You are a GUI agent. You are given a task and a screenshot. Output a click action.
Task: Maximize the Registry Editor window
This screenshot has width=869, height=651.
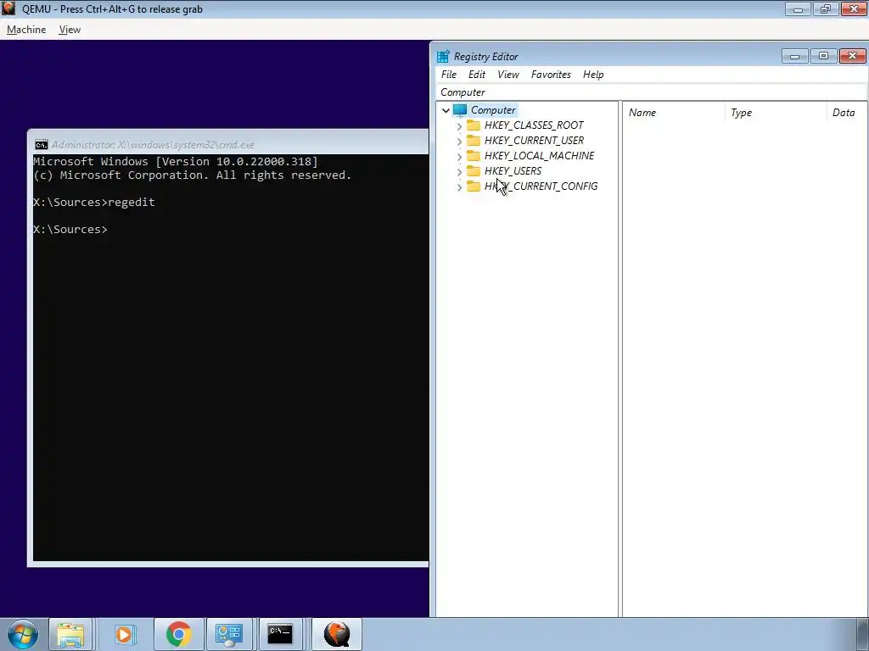point(823,56)
